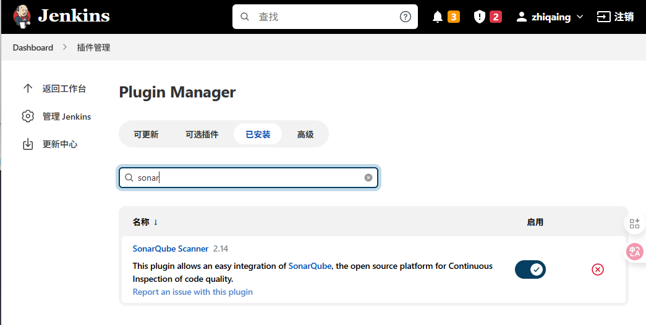
Task: Open SonarQube Scanner plugin link
Action: coord(171,249)
